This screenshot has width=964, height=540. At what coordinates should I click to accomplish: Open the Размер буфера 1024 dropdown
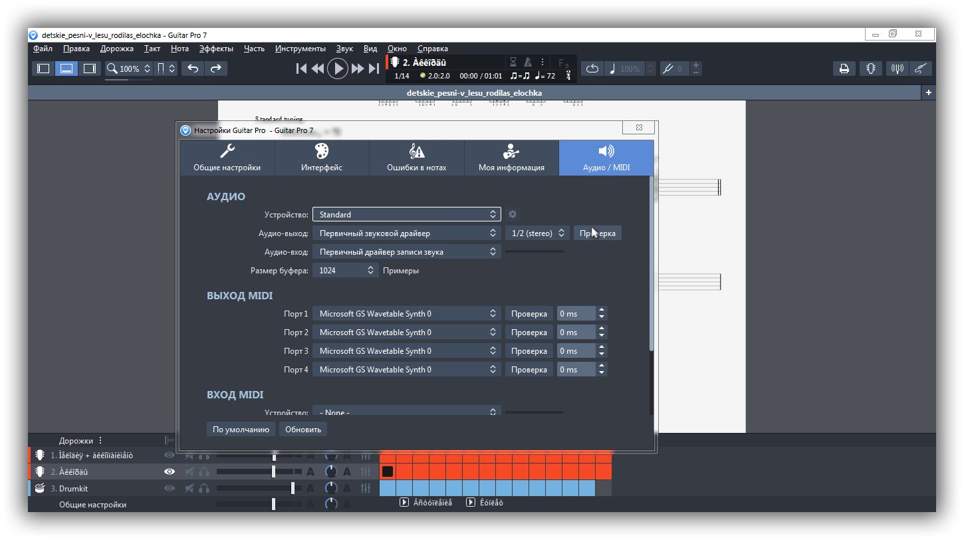pyautogui.click(x=345, y=271)
